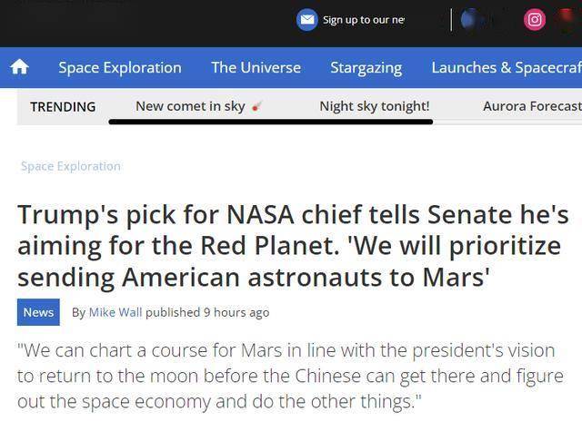The height and width of the screenshot is (431, 582).
Task: Click the black trending bar scrollbar
Action: pos(271,122)
